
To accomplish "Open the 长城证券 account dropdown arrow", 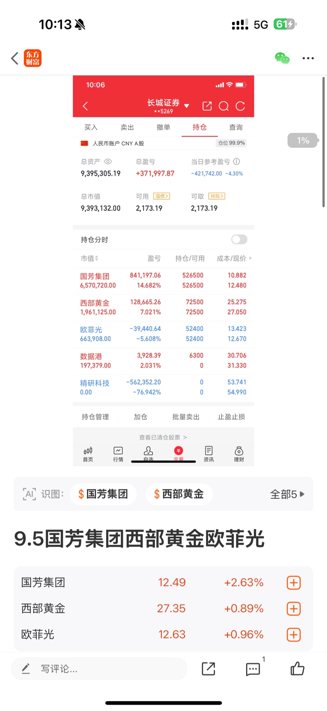I will coord(186,106).
